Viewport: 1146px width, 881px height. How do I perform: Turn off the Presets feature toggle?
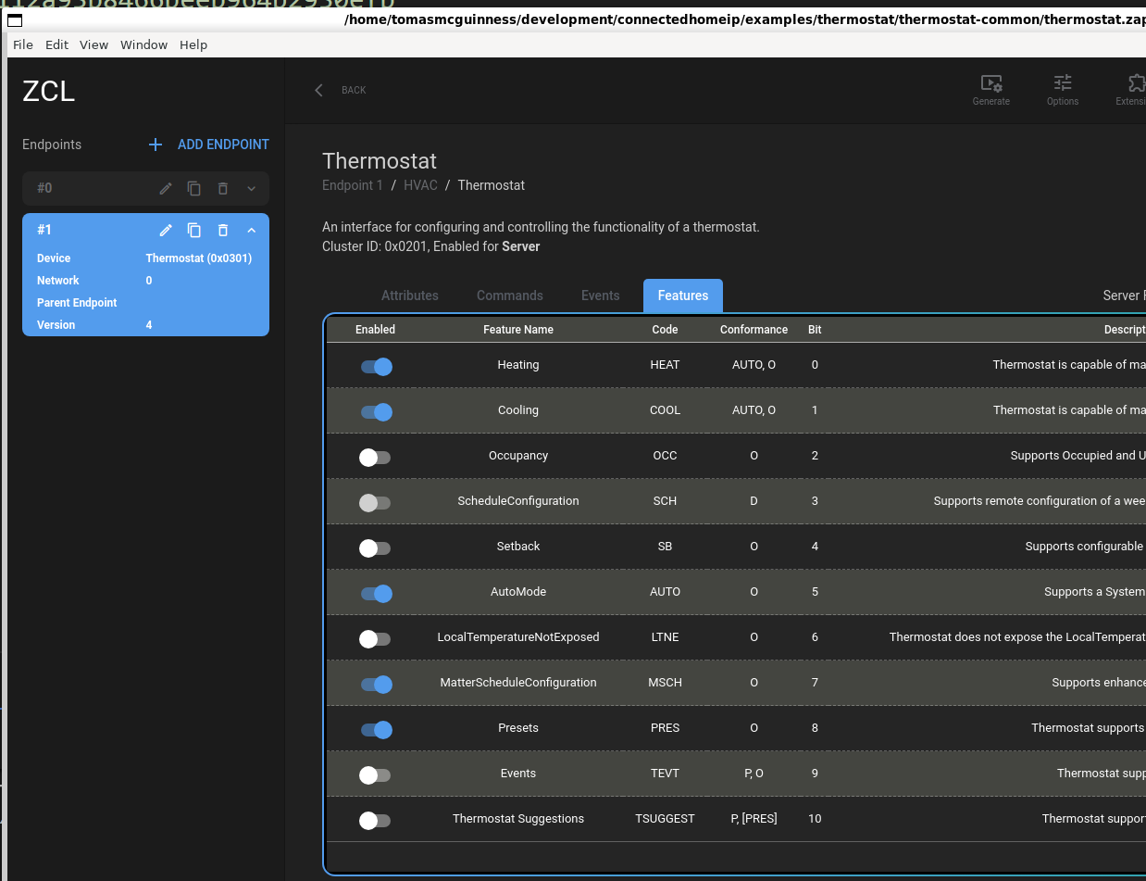click(376, 729)
